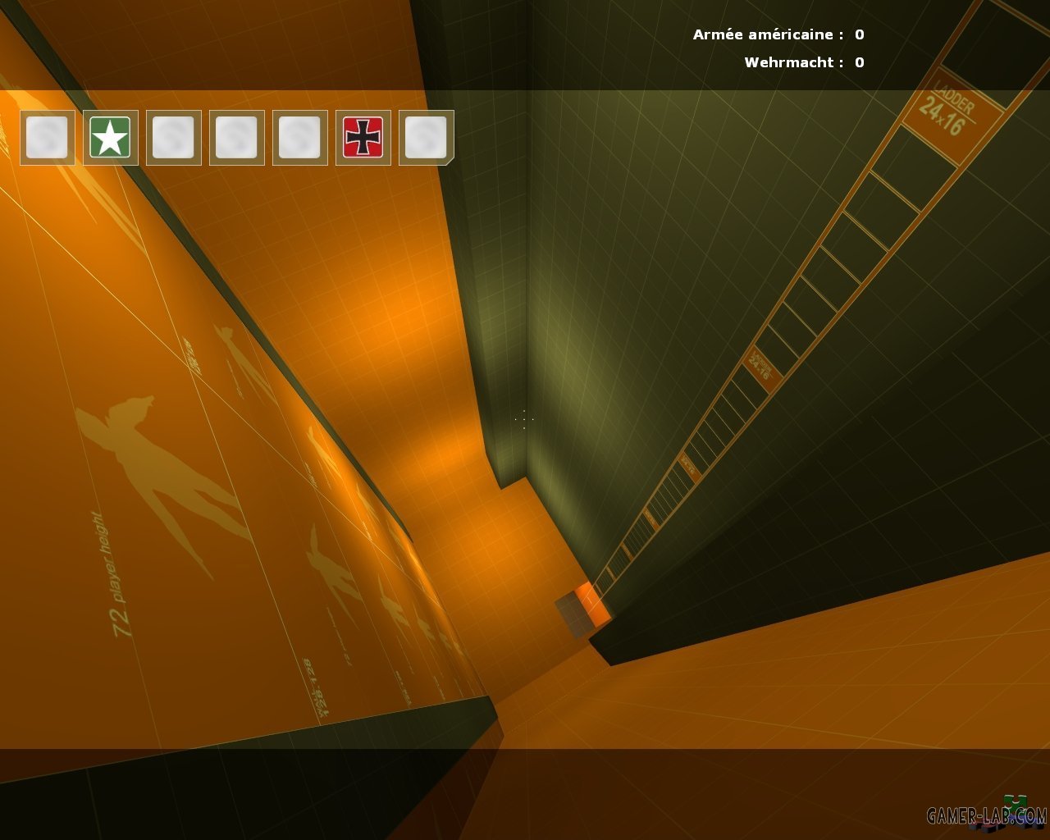Click the "Armée américaine :" score label

(x=768, y=34)
